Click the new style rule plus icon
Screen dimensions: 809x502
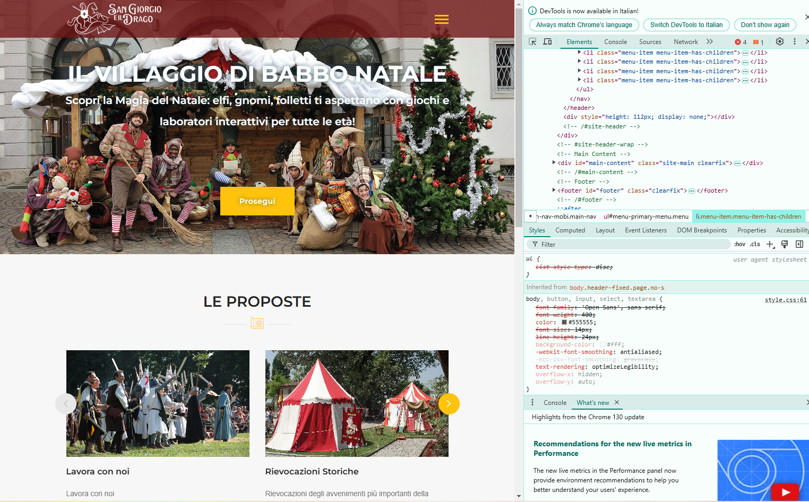[770, 244]
